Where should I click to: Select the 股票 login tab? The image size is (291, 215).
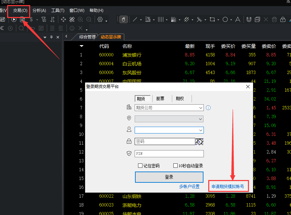tap(160, 99)
